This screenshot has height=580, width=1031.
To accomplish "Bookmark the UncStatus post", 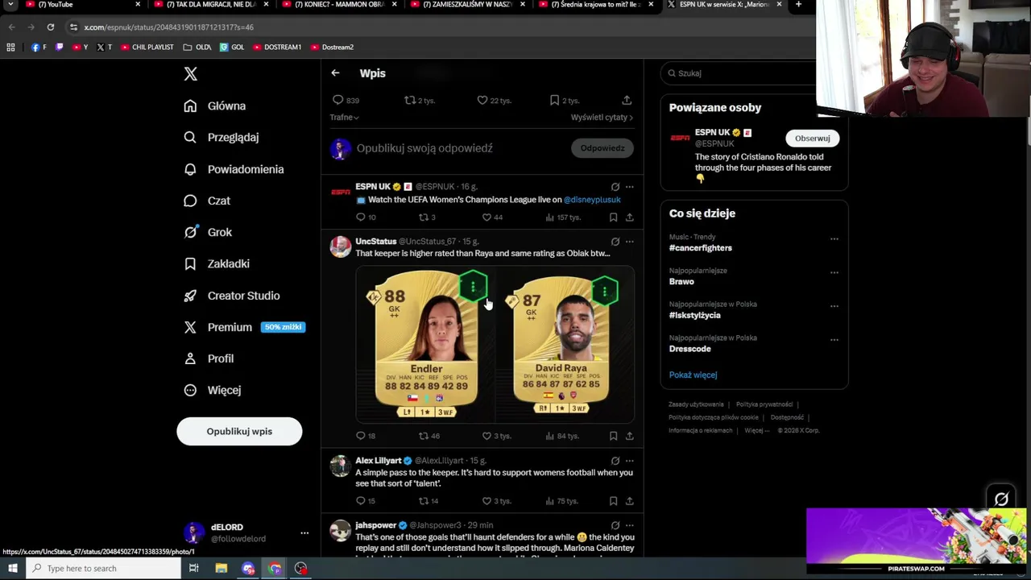I will point(613,436).
